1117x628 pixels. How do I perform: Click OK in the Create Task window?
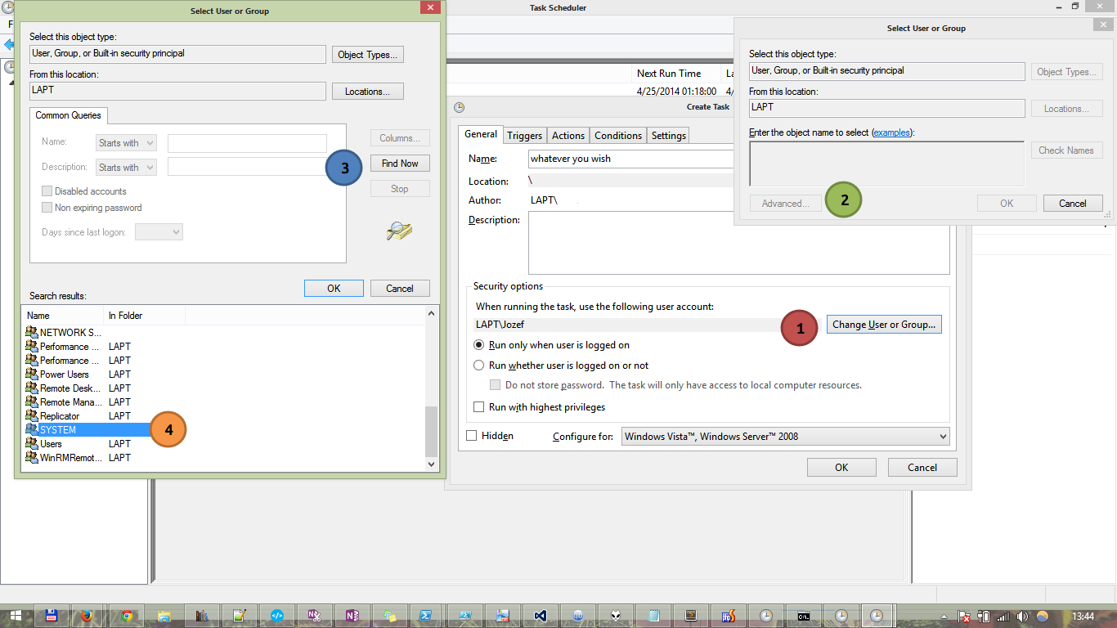tap(841, 468)
